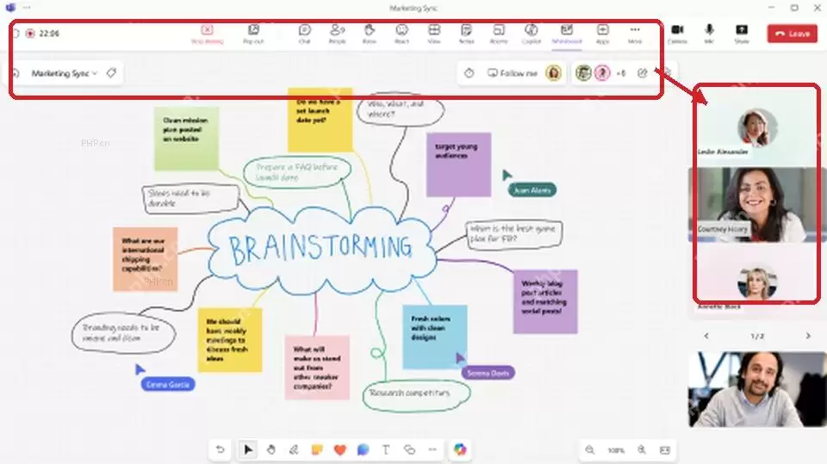Undo the last whiteboard action
Screen dimensions: 827x464
pos(220,449)
